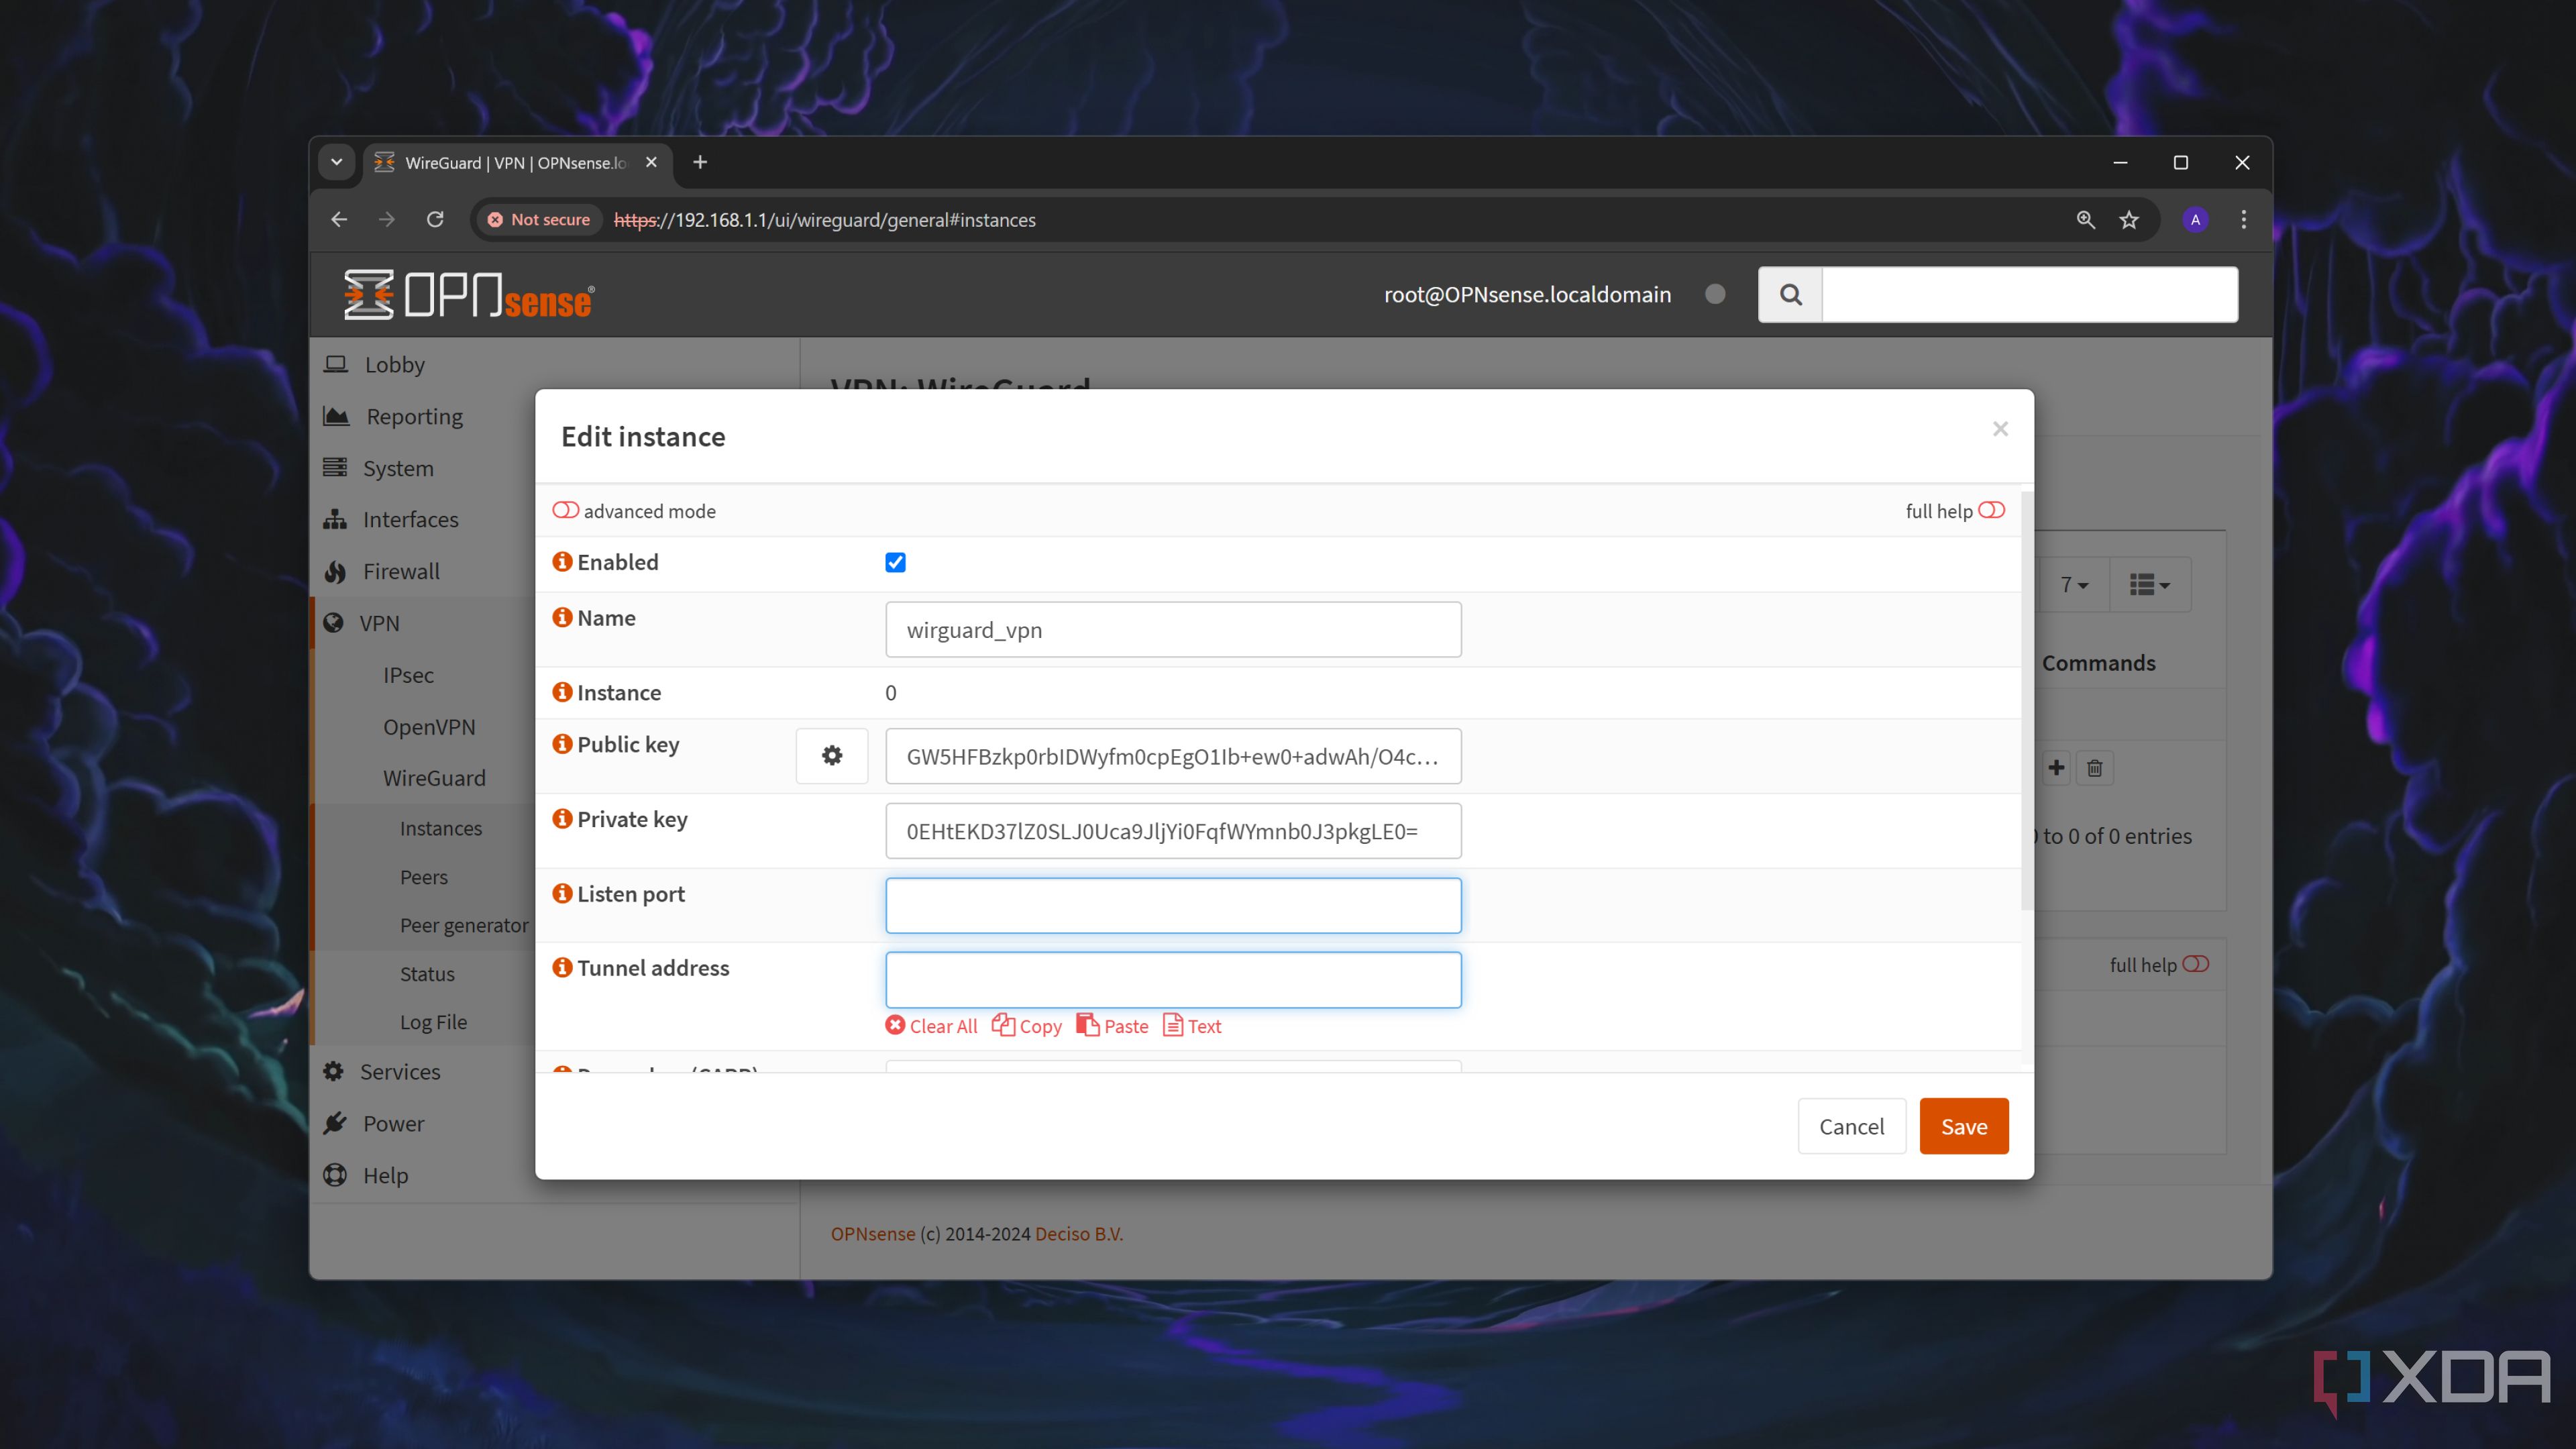Click the browser zoom icon in address bar

(2085, 220)
